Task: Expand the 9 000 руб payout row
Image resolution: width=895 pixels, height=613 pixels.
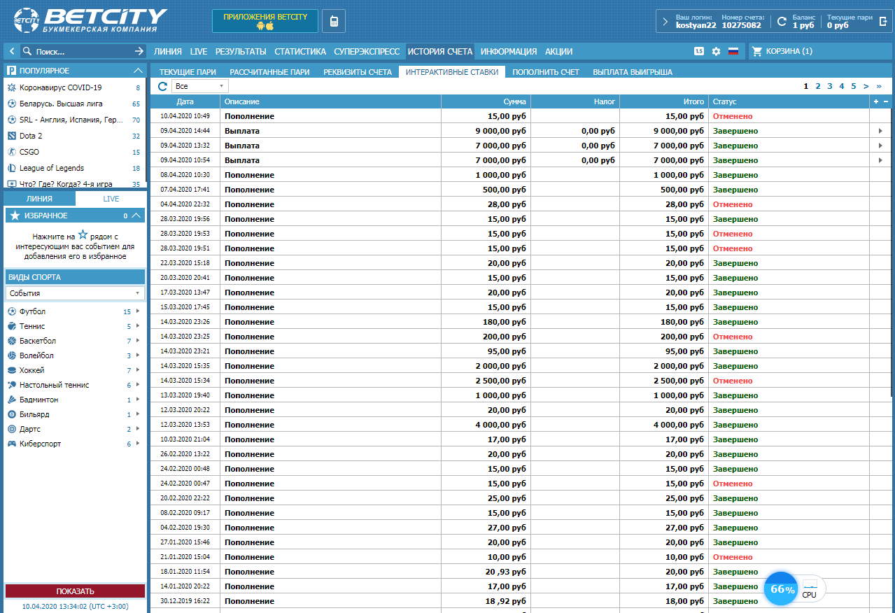Action: click(880, 131)
